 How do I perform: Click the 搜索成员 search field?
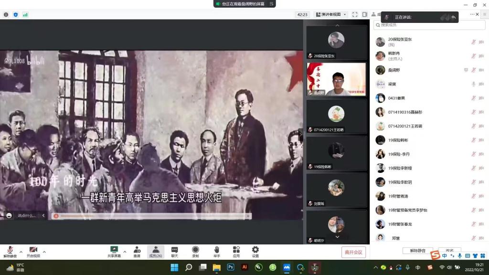(x=427, y=25)
